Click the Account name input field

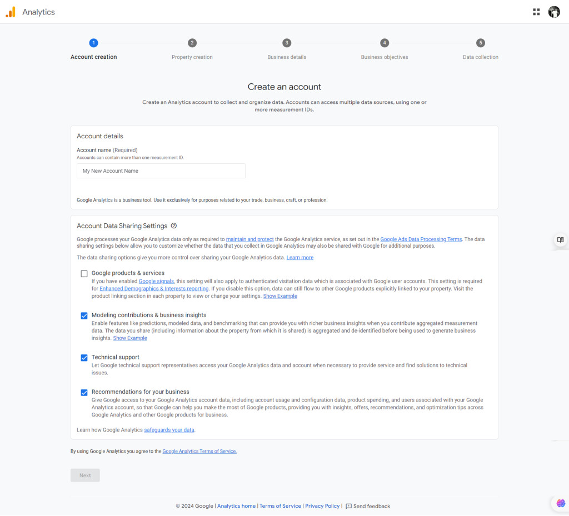(161, 171)
